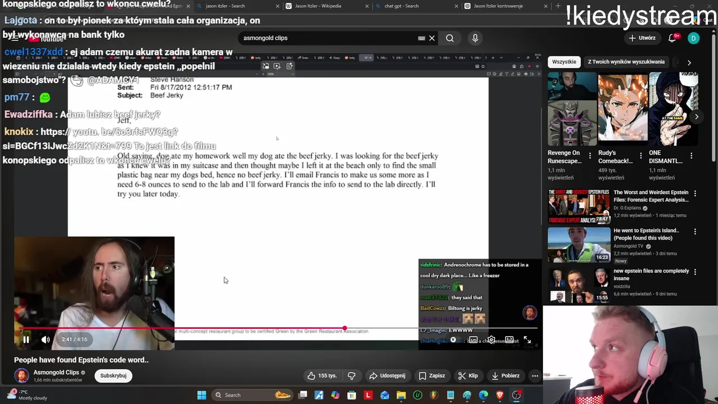This screenshot has height=404, width=718.
Task: Click the channel watermark avatar in the video
Action: [530, 313]
